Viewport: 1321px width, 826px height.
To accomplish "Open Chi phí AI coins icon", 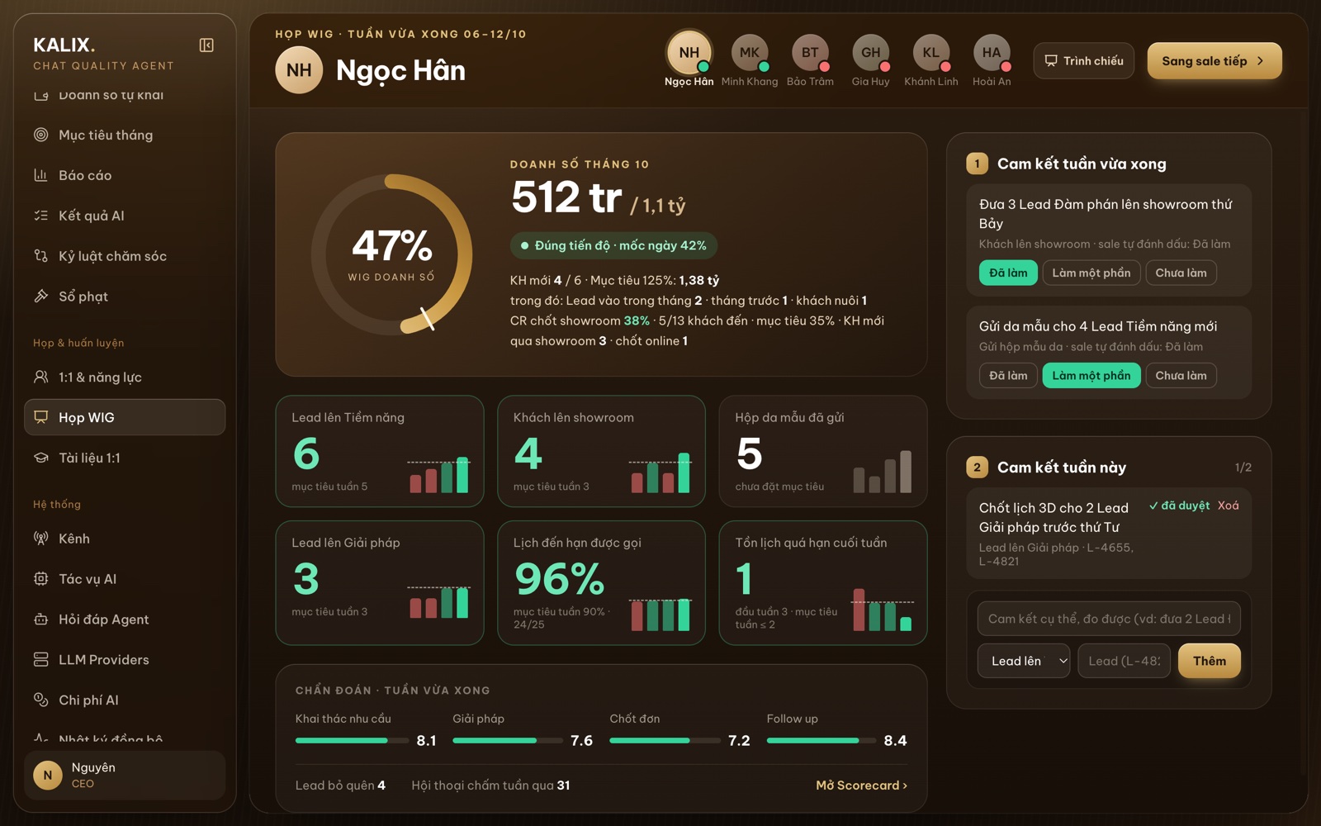I will (40, 700).
